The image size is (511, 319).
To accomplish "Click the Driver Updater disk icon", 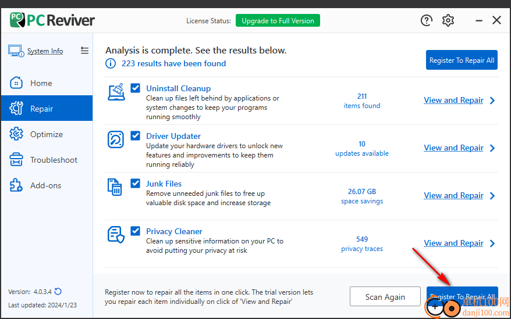I will point(116,139).
